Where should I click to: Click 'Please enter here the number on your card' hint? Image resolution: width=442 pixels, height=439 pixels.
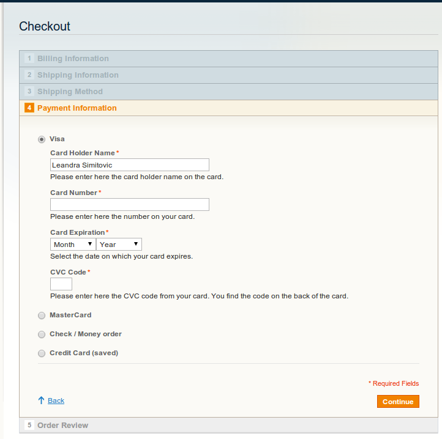(122, 217)
